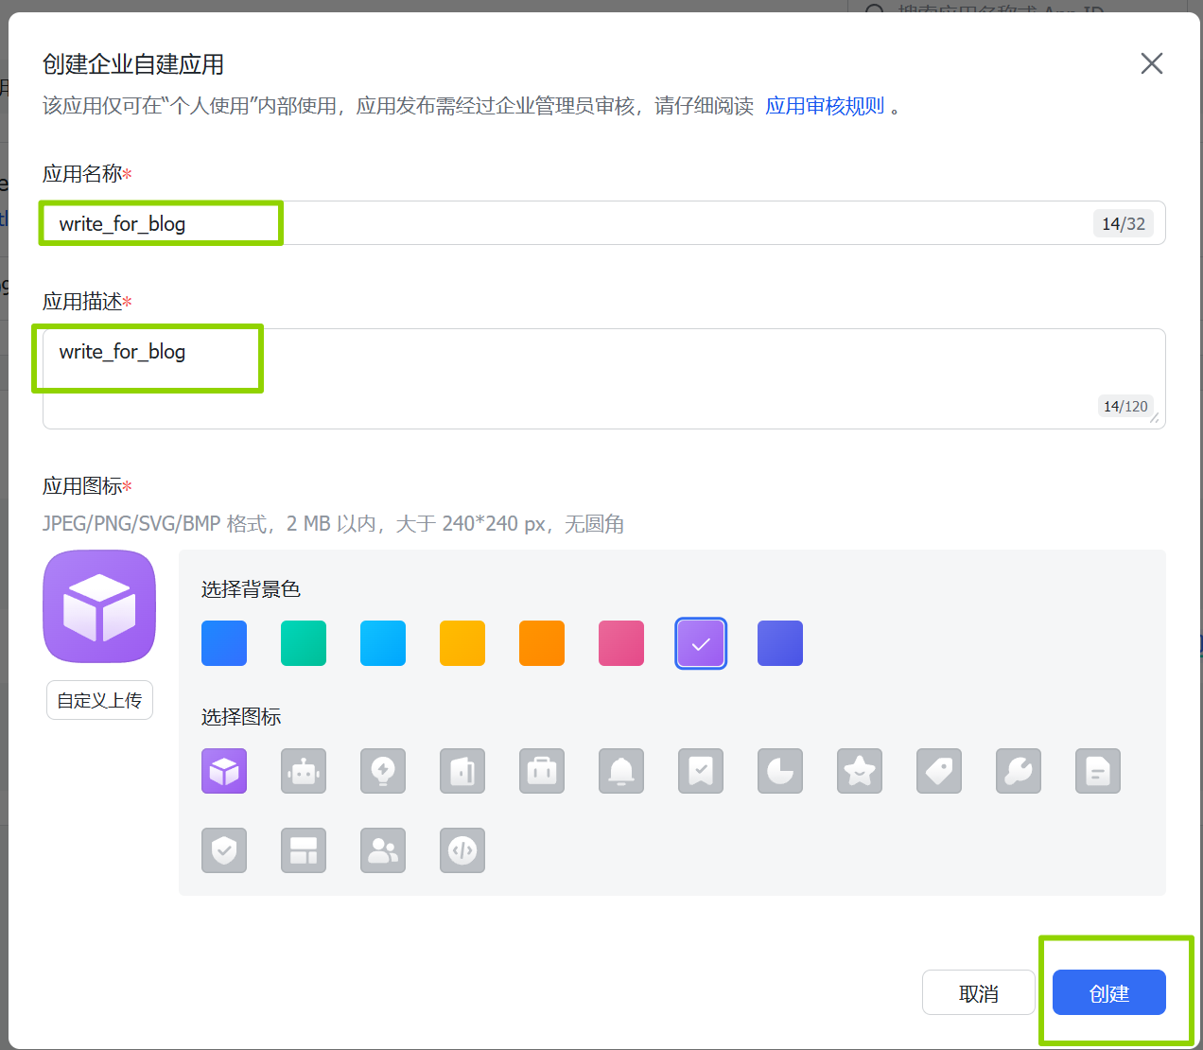Open the 应用审核规则 link
Viewport: 1203px width, 1050px height.
pos(825,106)
